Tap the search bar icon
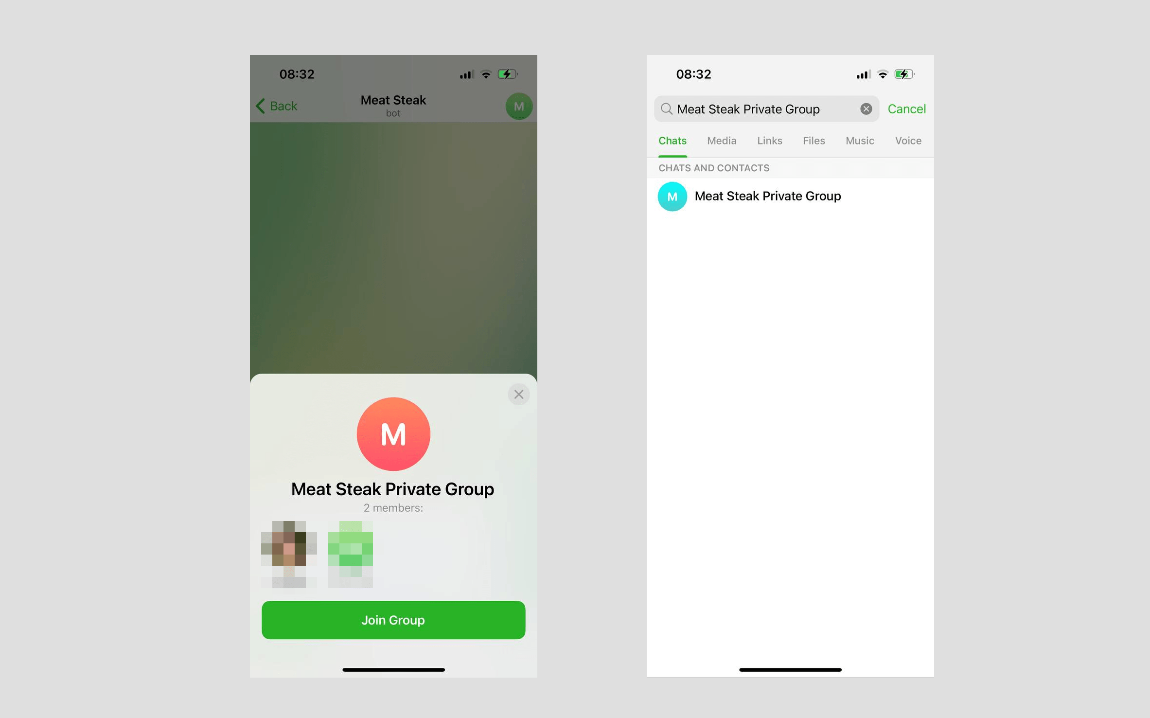Image resolution: width=1150 pixels, height=718 pixels. tap(666, 108)
